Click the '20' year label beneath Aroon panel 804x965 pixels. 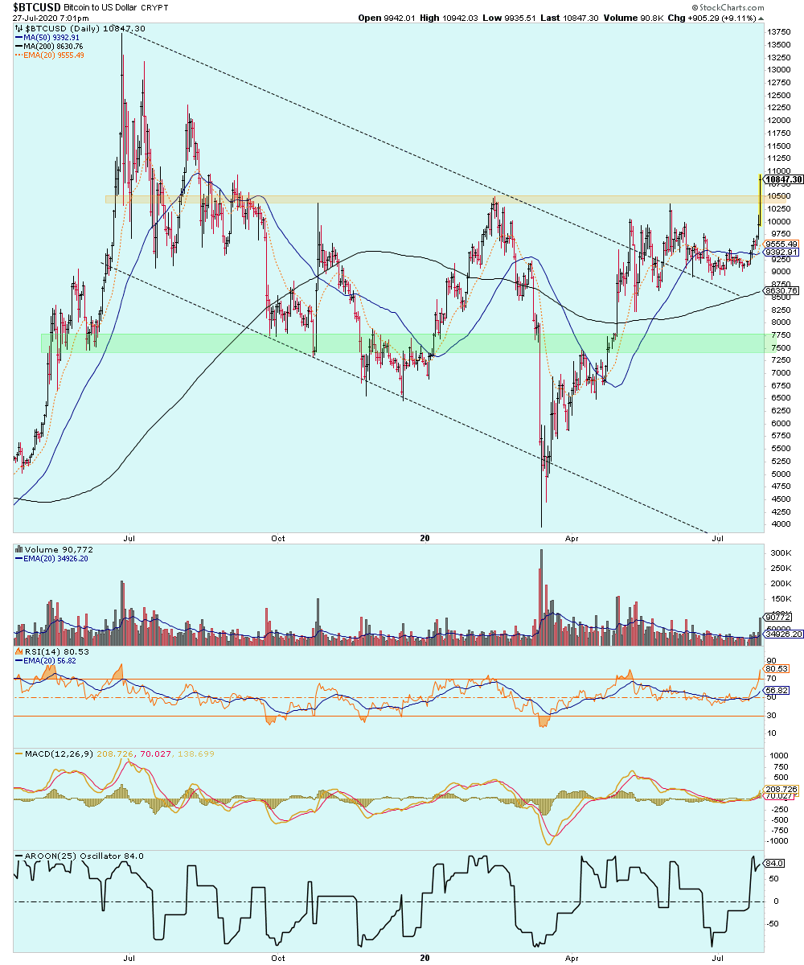click(426, 959)
